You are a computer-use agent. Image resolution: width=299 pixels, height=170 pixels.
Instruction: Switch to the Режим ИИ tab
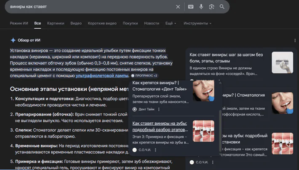19,23
